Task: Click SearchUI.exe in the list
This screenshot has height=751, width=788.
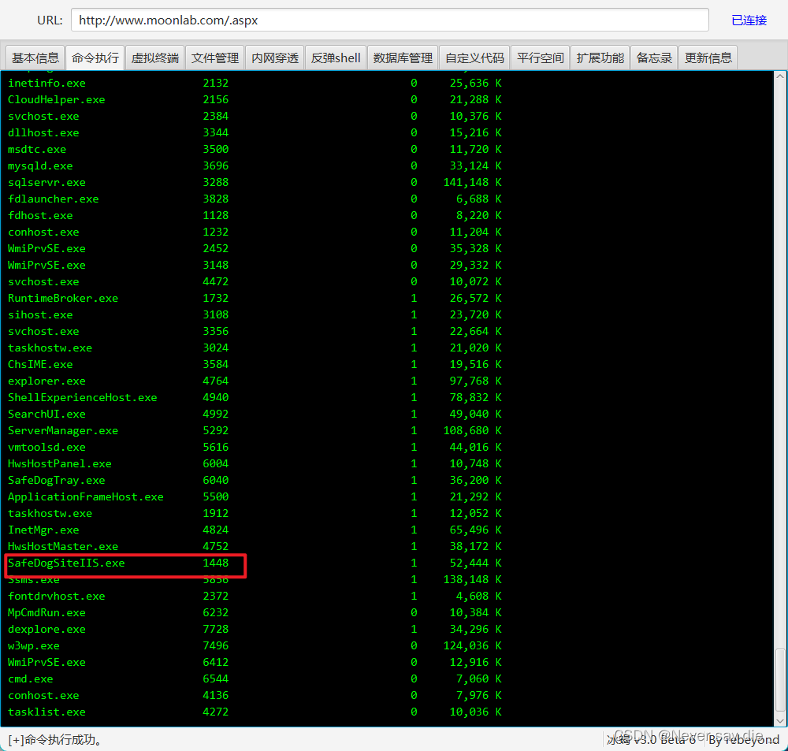Action: point(46,415)
